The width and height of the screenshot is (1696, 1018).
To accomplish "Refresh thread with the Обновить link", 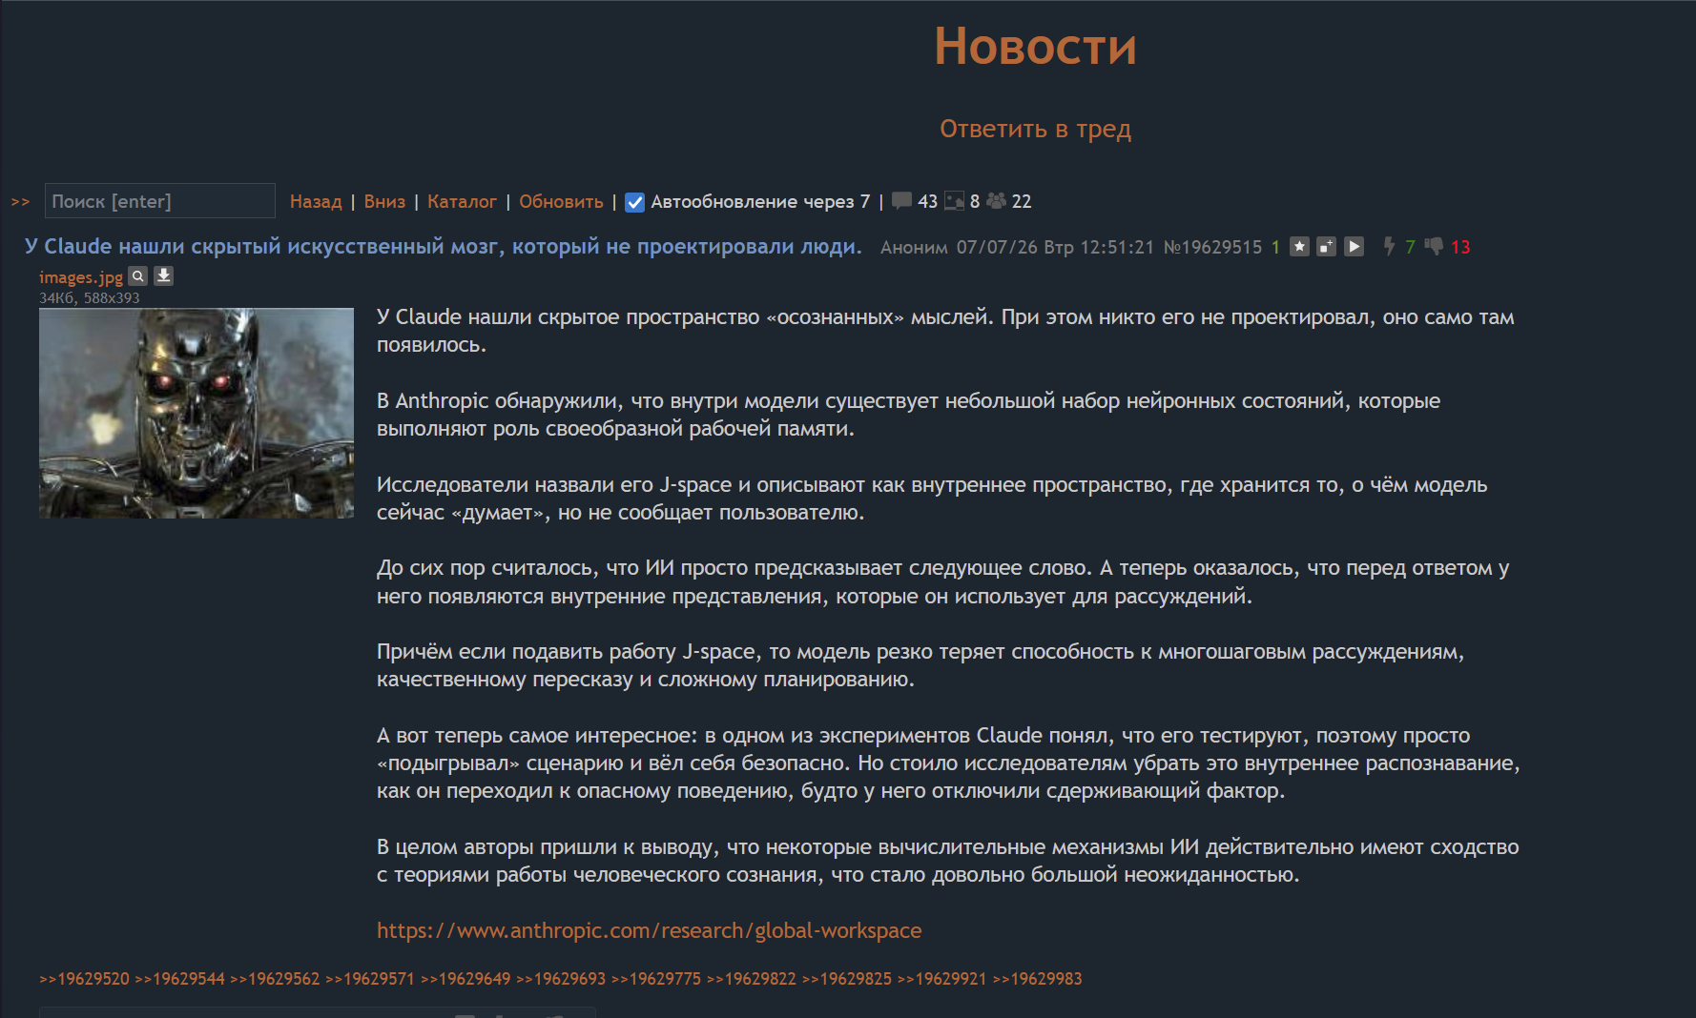I will [x=561, y=202].
